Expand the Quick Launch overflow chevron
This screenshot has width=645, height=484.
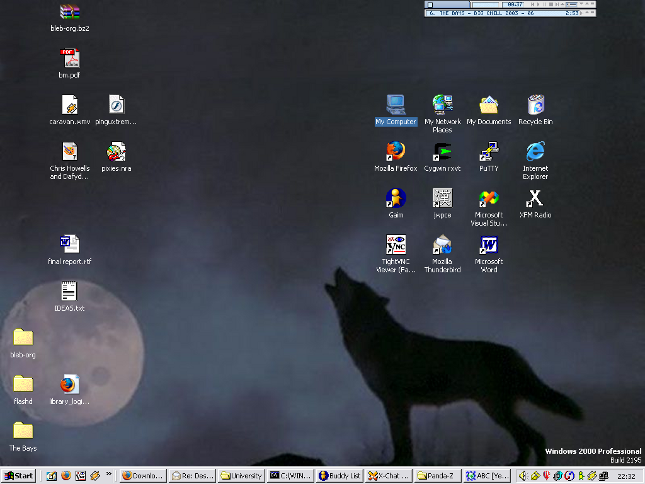(109, 474)
